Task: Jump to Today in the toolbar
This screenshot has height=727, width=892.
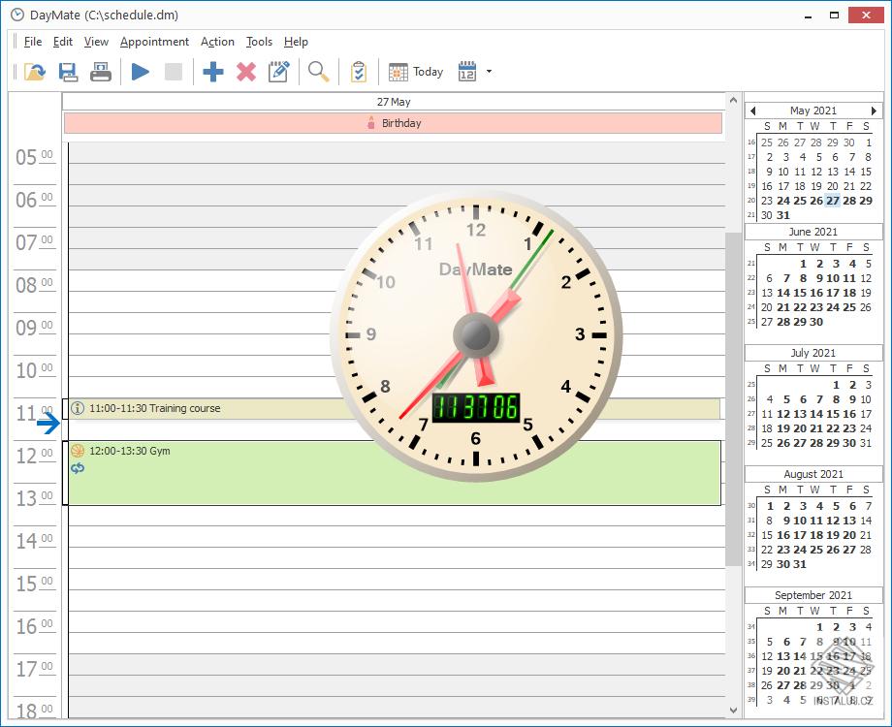Action: [x=416, y=73]
